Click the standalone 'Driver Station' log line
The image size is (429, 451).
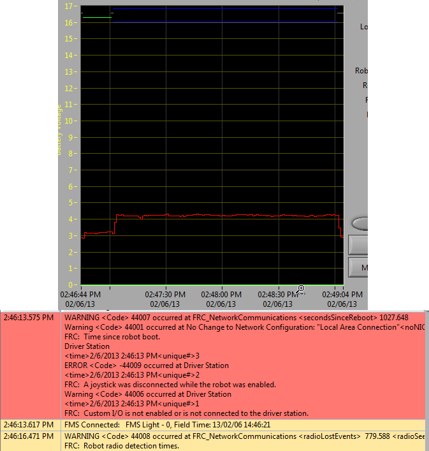point(87,346)
